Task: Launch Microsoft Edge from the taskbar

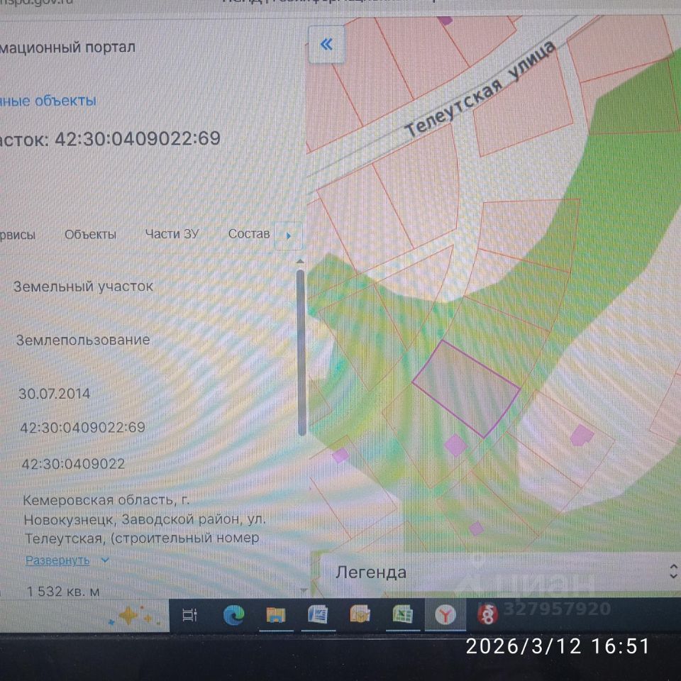Action: point(233,615)
